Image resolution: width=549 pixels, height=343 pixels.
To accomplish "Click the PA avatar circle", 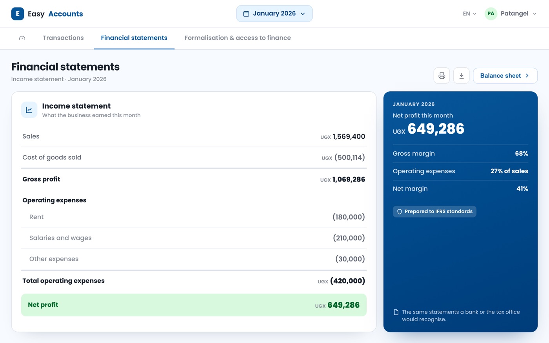I will click(x=491, y=14).
